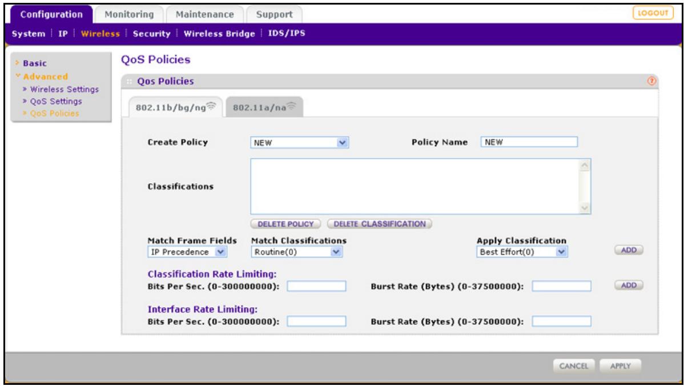Image resolution: width=684 pixels, height=386 pixels.
Task: Click ADD next to Classification Rate Limiting
Action: 629,285
